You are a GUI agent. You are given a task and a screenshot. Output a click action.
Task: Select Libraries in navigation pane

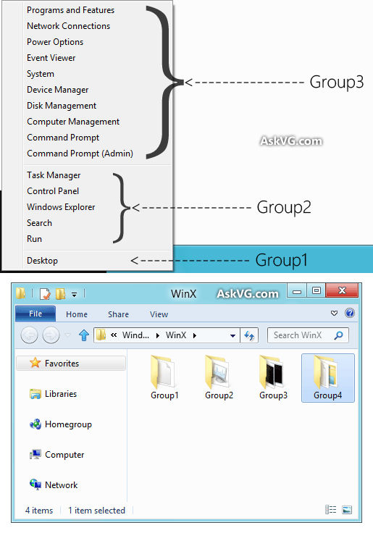[x=61, y=394]
